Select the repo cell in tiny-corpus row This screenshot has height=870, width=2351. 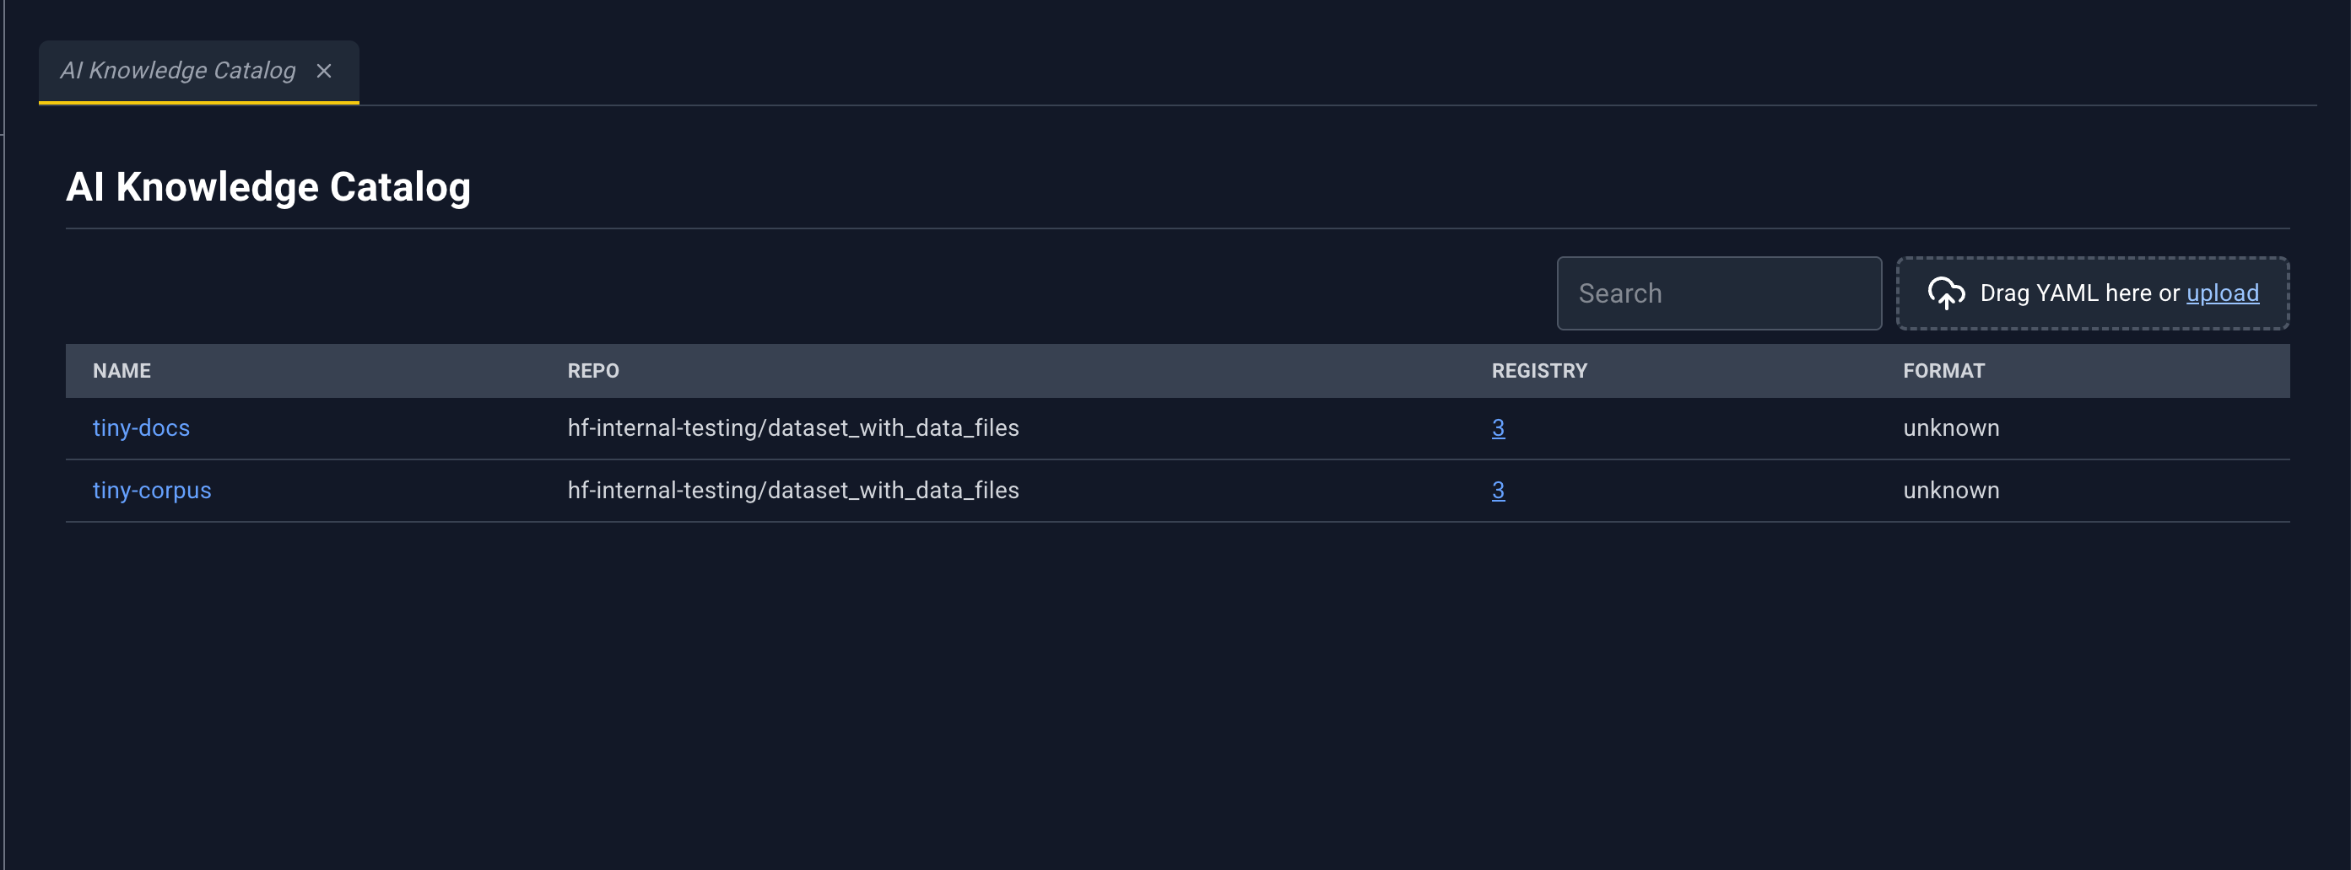pyautogui.click(x=793, y=491)
